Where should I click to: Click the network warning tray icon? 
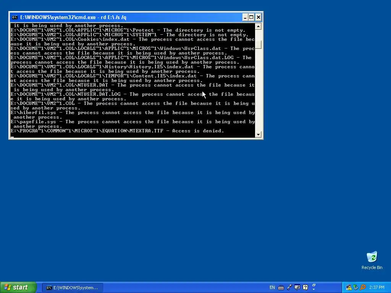tap(349, 288)
